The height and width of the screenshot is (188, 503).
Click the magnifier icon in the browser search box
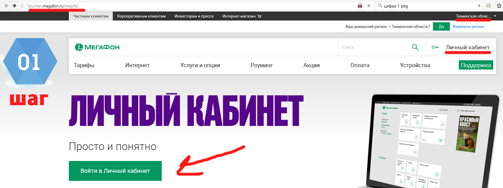point(380,6)
